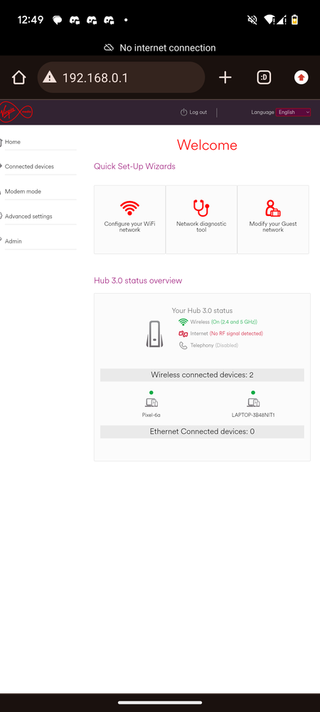The width and height of the screenshot is (320, 712).
Task: Click the red WiFi configure icon
Action: (x=129, y=208)
